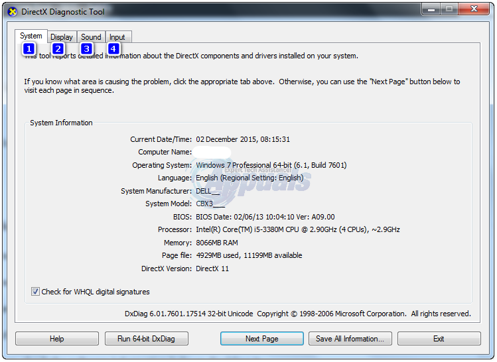Click the date value 02 December 2015, 08:15:31

pyautogui.click(x=243, y=139)
